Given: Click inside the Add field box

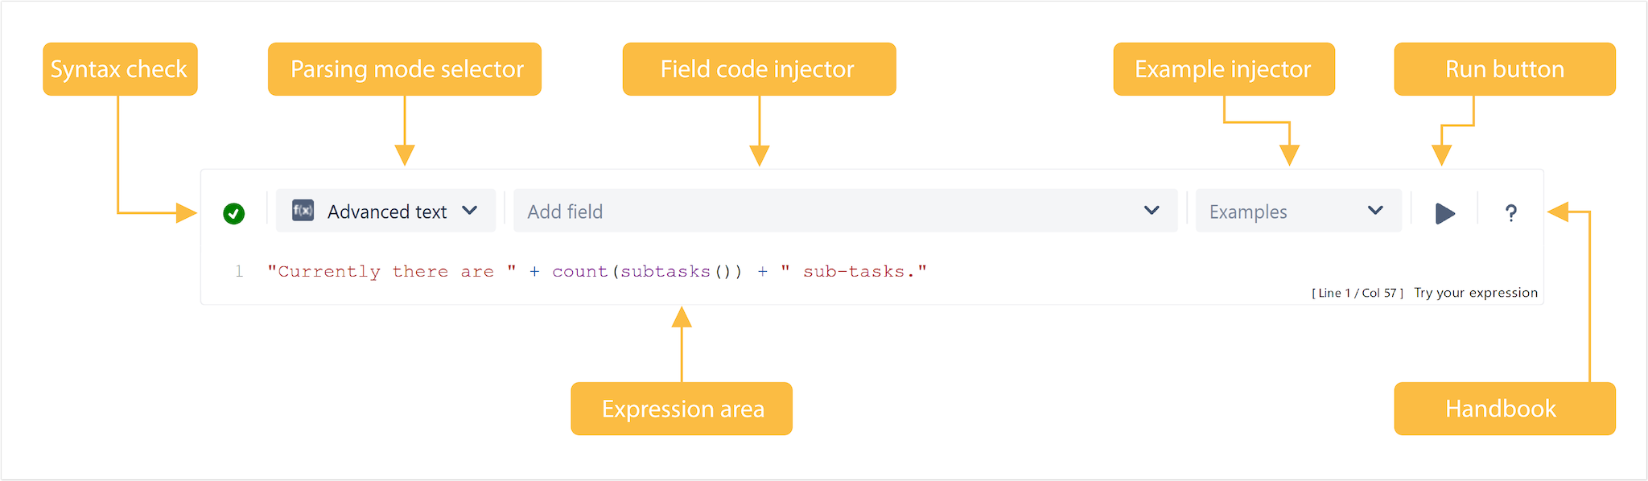Looking at the screenshot, I should point(845,211).
